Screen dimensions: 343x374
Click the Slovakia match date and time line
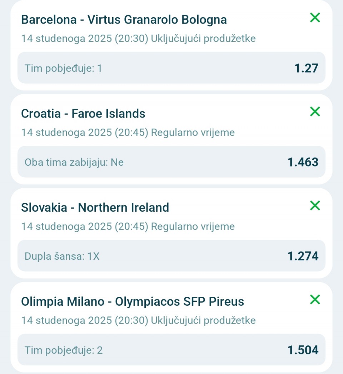(x=128, y=226)
